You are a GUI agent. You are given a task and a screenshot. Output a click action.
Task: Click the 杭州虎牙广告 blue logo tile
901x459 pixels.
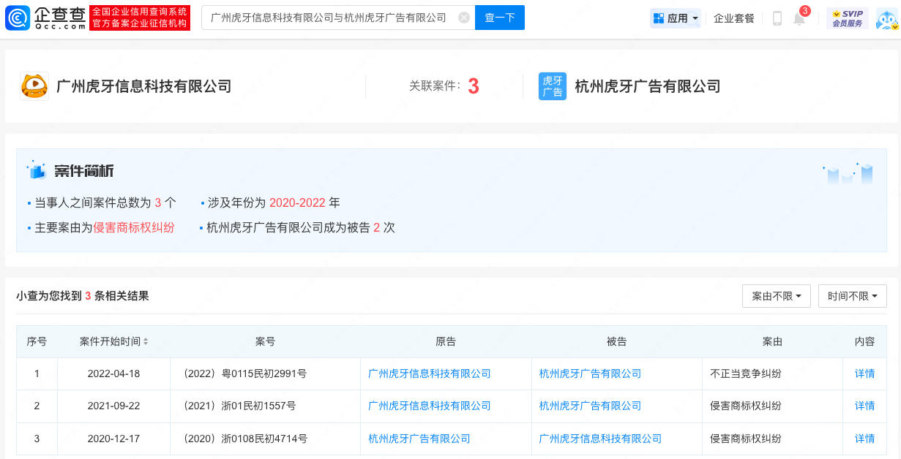click(553, 86)
